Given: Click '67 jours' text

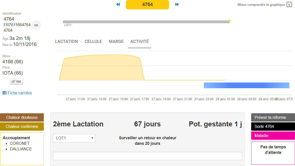Looking at the screenshot, I should [x=147, y=124].
